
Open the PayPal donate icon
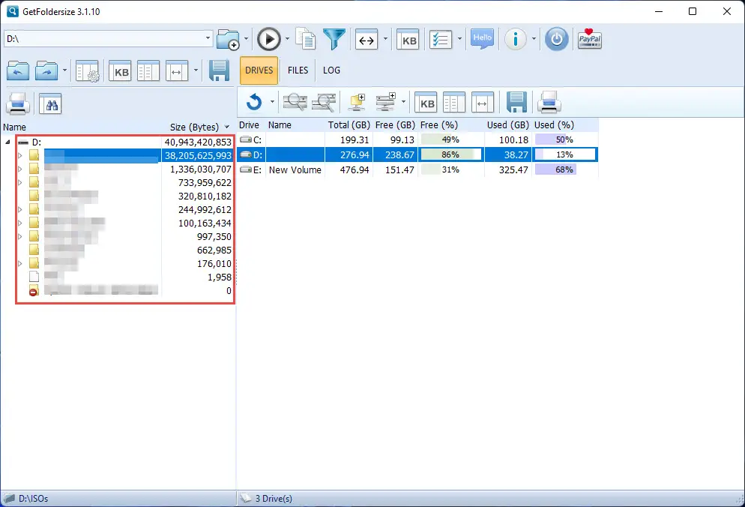pos(590,39)
